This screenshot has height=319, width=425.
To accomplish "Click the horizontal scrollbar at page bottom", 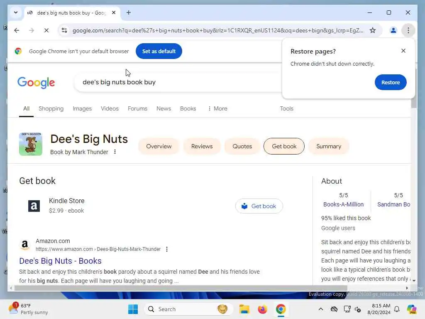I will click(181, 288).
